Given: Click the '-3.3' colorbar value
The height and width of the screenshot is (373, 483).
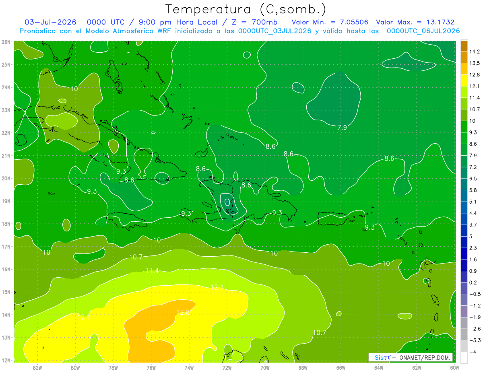Looking at the screenshot, I should (x=474, y=340).
